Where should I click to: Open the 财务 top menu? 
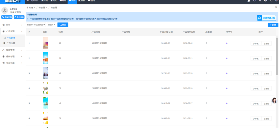point(63,1)
